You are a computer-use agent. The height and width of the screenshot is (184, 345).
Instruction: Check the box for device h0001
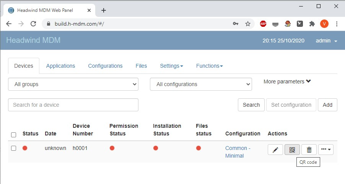click(14, 148)
